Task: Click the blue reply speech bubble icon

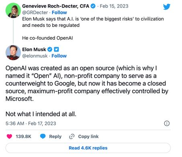Action: click(x=43, y=136)
